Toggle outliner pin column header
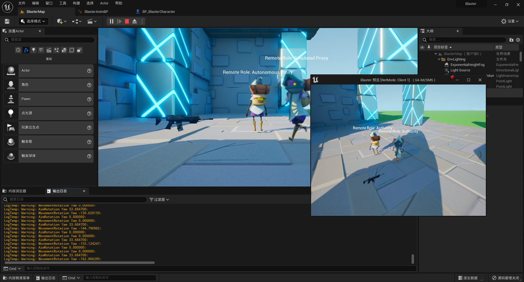The width and height of the screenshot is (524, 282). (429, 47)
